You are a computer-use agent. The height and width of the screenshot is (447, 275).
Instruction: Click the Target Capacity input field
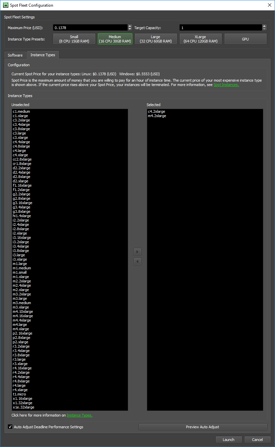pos(221,27)
